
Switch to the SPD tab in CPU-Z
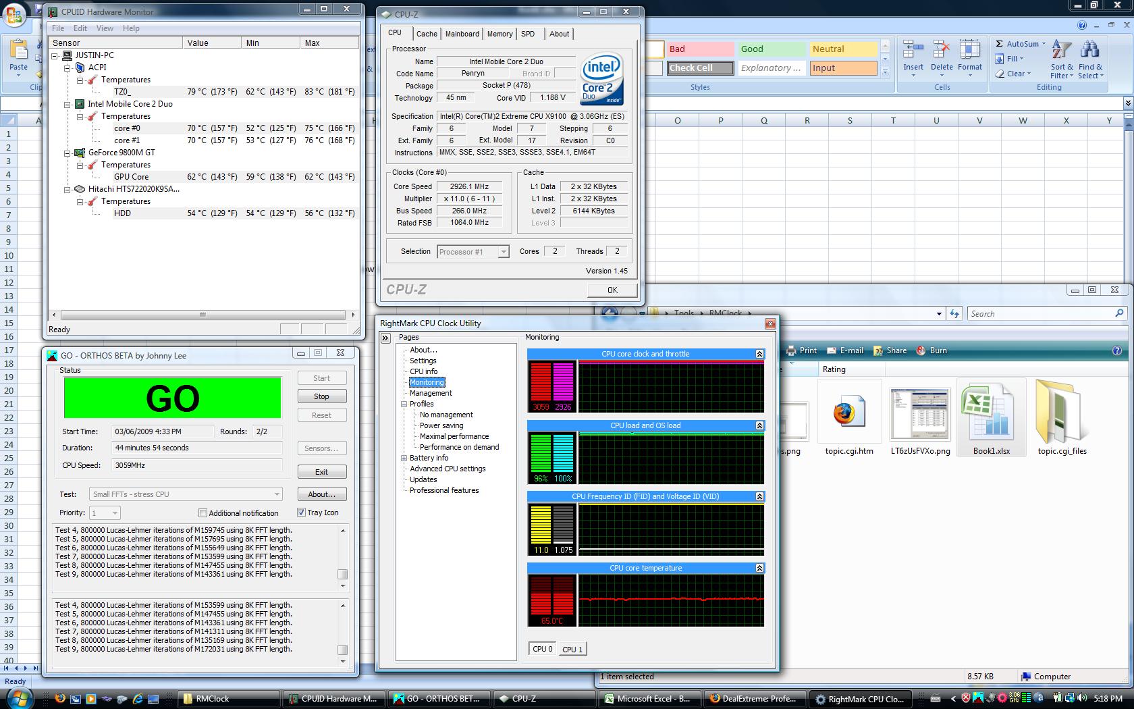528,34
